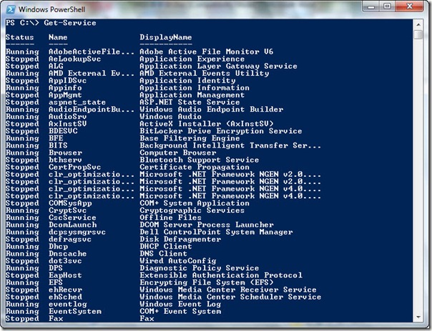Click Computer Browser display name
Image resolution: width=432 pixels, height=331 pixels.
(178, 153)
